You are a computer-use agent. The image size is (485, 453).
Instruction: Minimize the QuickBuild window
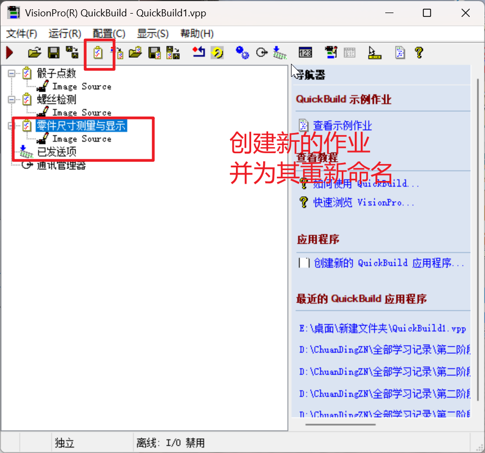point(389,13)
